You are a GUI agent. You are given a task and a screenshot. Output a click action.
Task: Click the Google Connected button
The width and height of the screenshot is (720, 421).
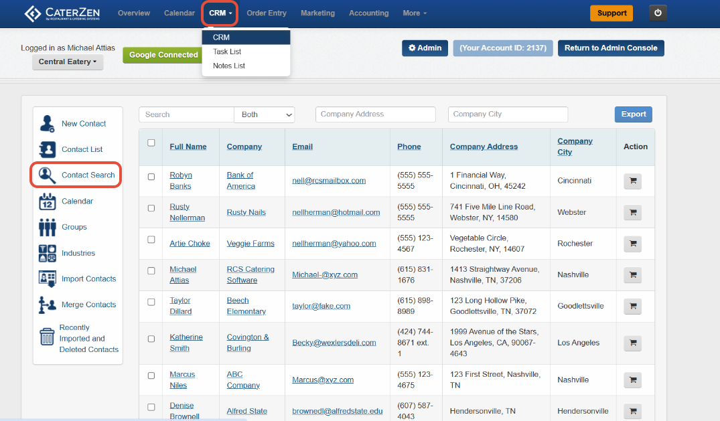click(x=163, y=55)
